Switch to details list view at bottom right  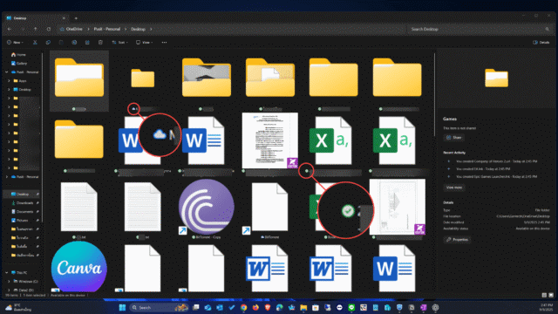[544, 295]
